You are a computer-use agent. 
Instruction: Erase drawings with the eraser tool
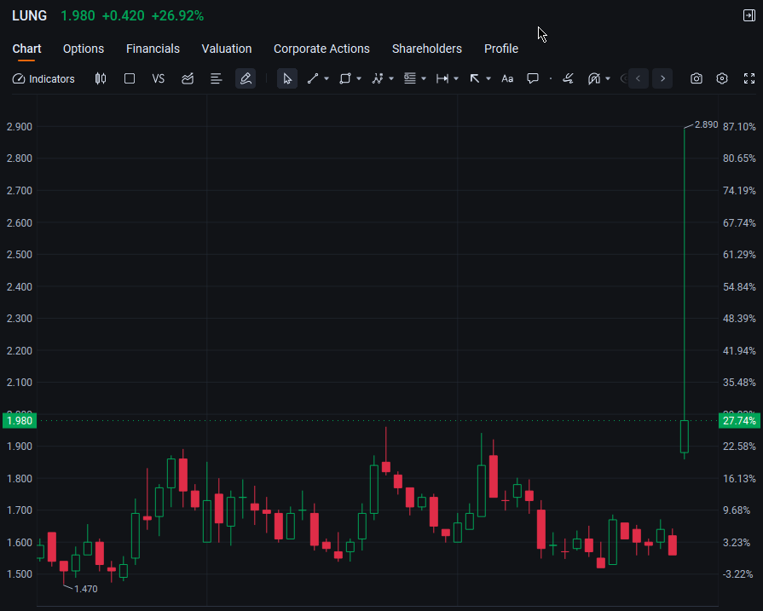[568, 78]
